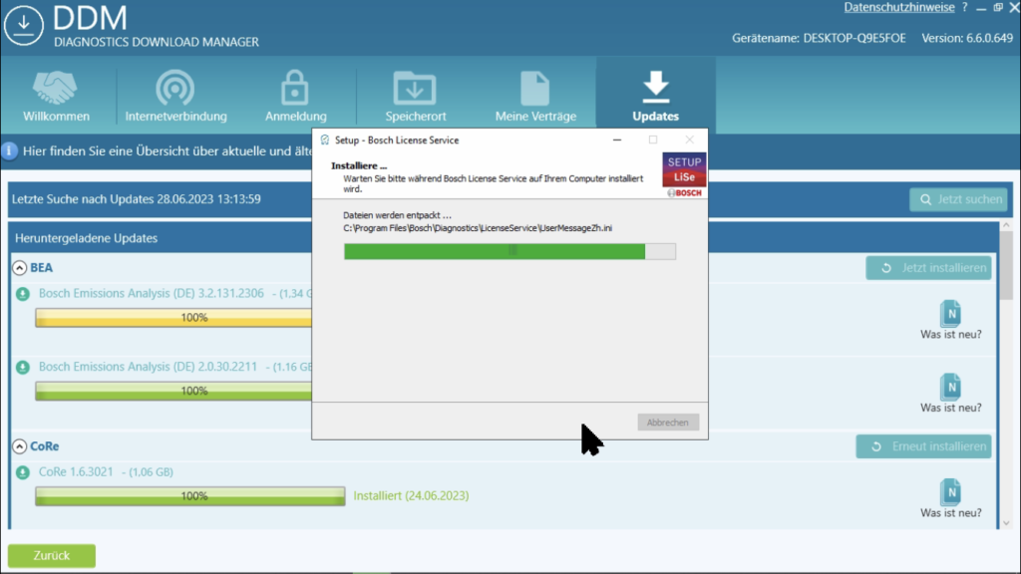Viewport: 1021px width, 574px height.
Task: Click the Installiert (24.06.2023) status text
Action: pos(411,496)
